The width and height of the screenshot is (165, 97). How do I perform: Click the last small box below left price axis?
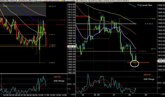[74, 94]
